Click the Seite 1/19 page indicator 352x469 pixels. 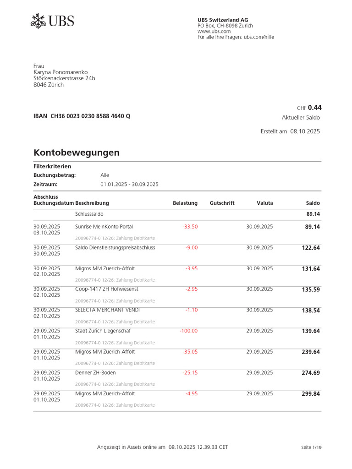tap(311, 447)
